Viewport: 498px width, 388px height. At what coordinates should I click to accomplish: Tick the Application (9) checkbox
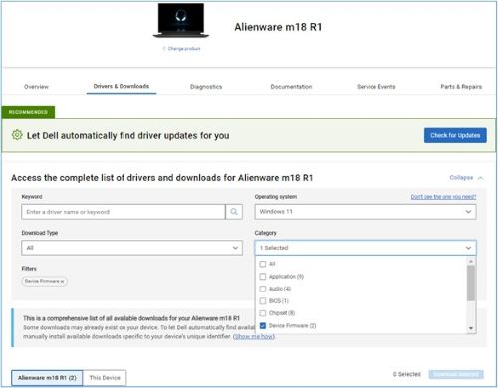click(x=263, y=277)
